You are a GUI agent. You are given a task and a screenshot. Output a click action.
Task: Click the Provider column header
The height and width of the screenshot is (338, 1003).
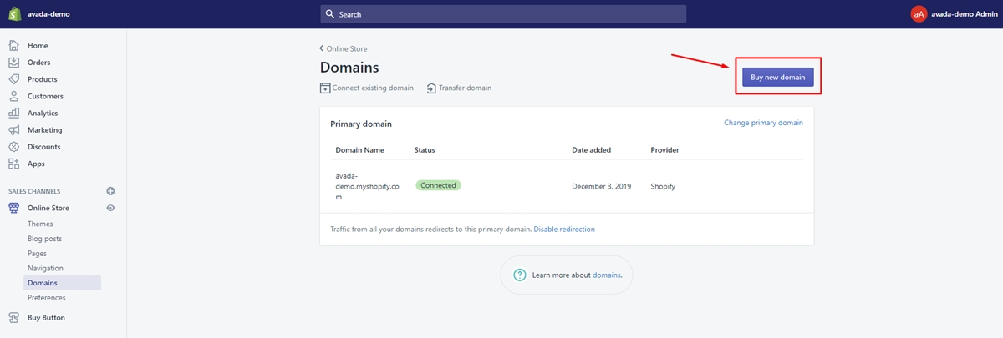[664, 150]
